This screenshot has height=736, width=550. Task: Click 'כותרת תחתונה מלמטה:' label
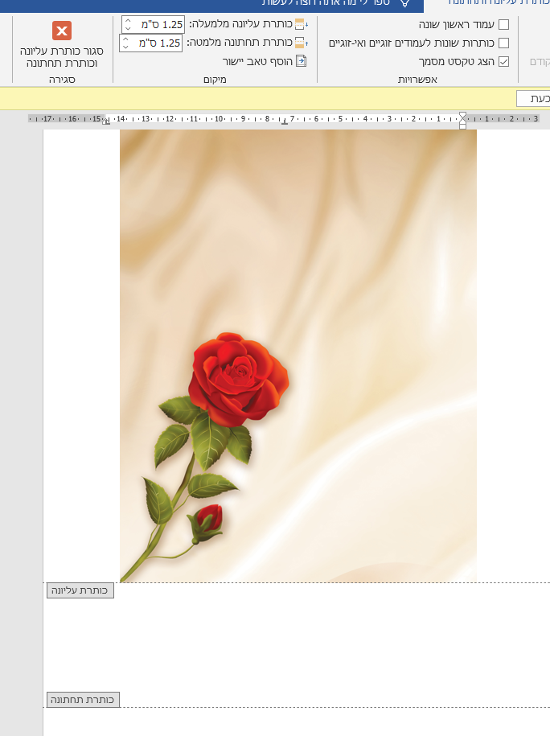click(x=240, y=43)
